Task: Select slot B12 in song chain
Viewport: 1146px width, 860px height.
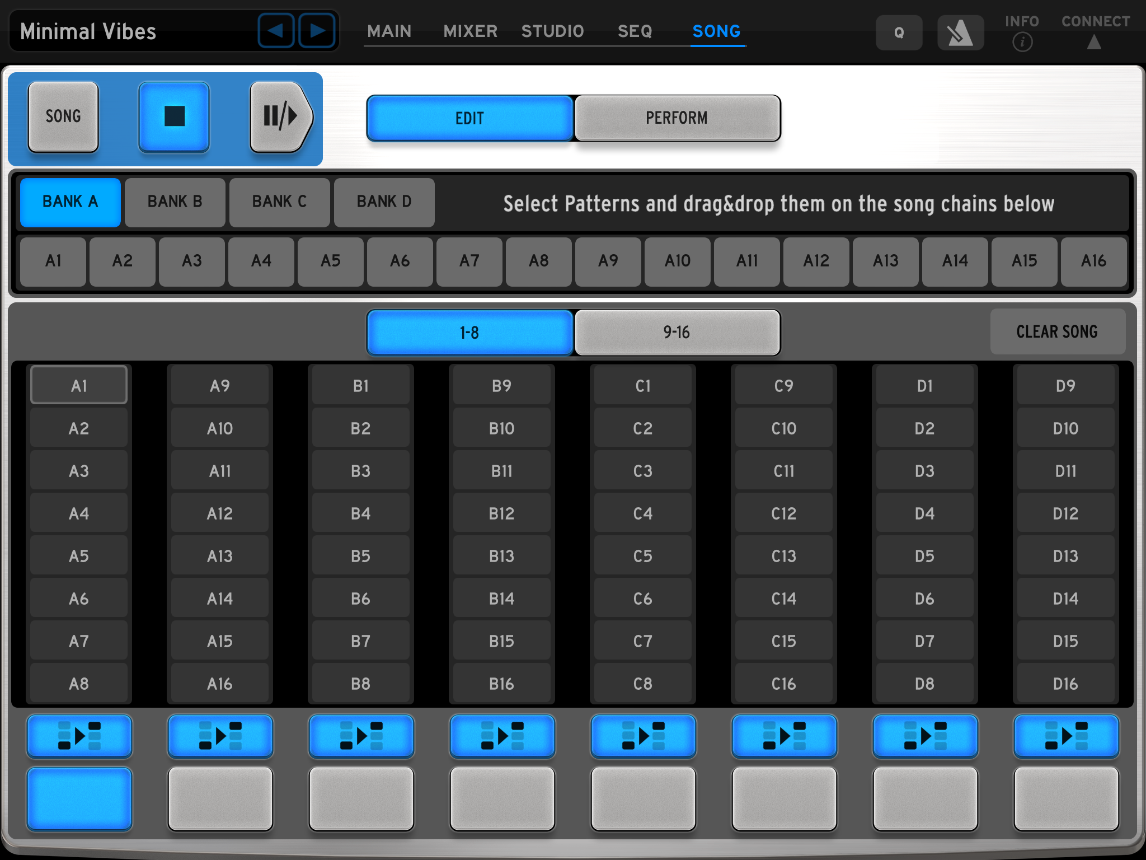Action: pos(501,513)
